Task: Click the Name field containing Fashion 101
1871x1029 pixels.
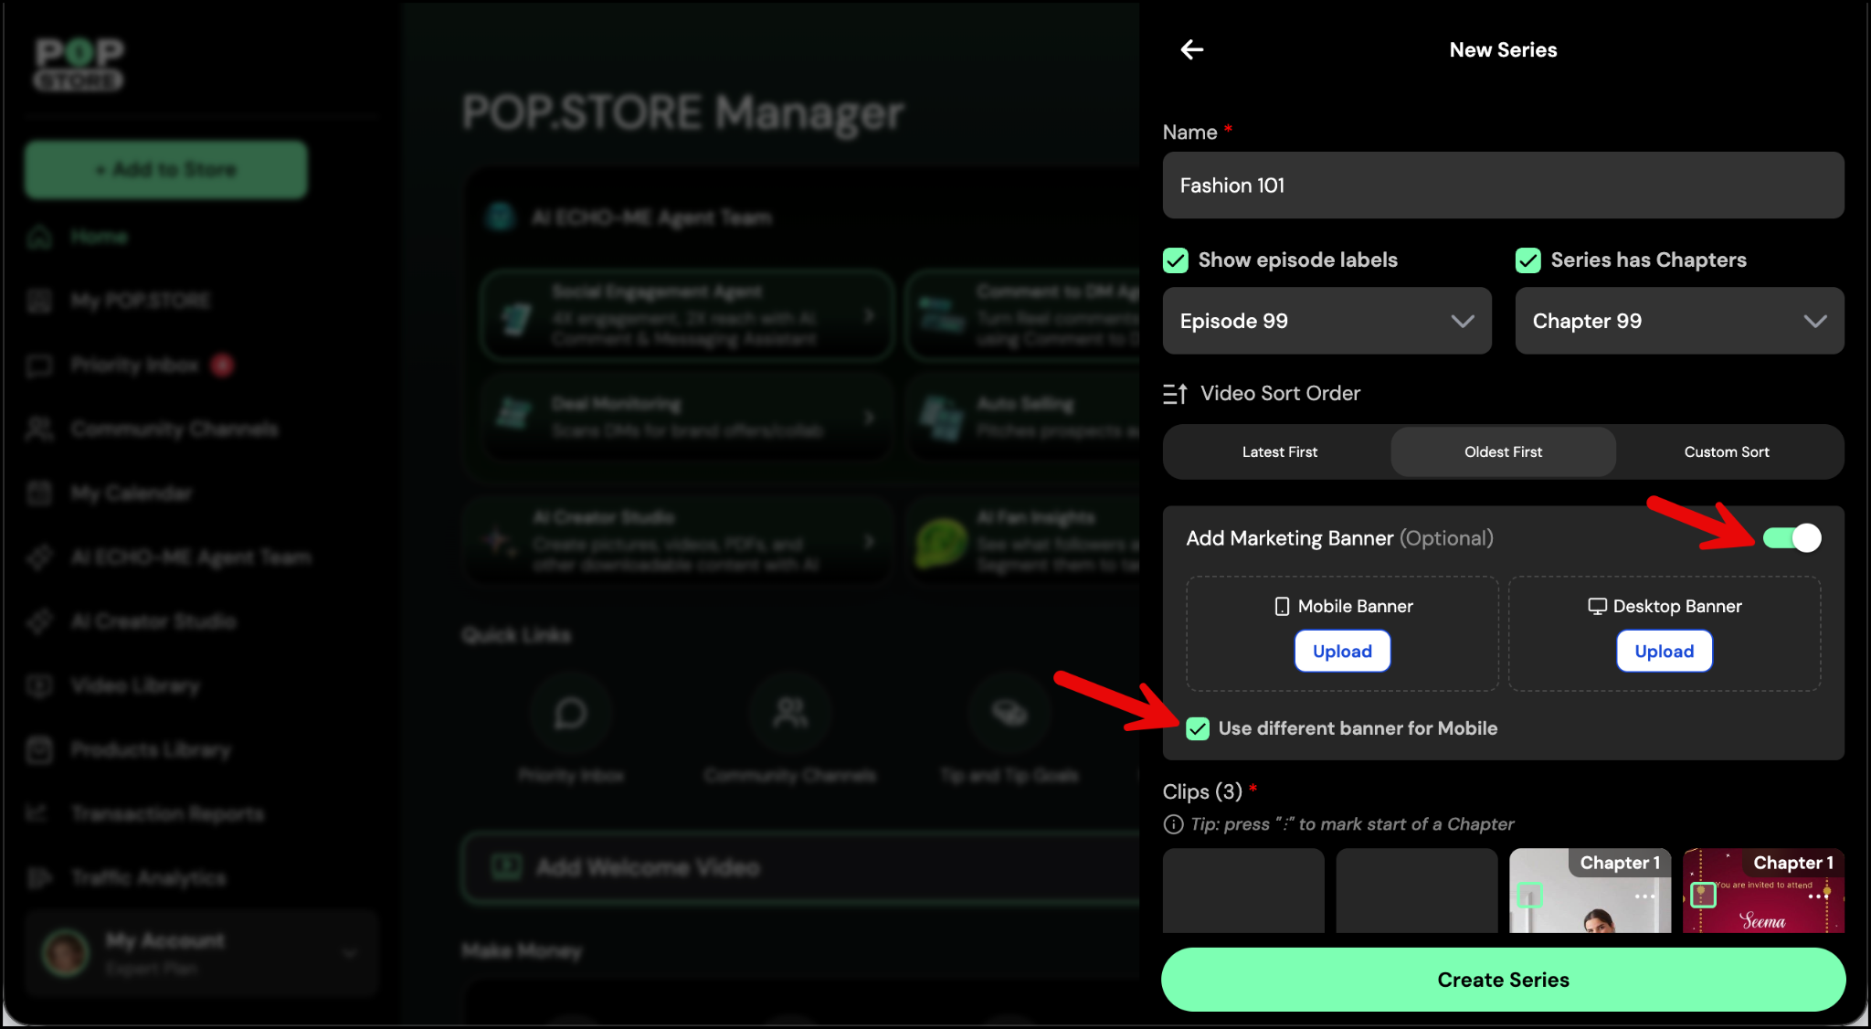Action: [x=1503, y=186]
